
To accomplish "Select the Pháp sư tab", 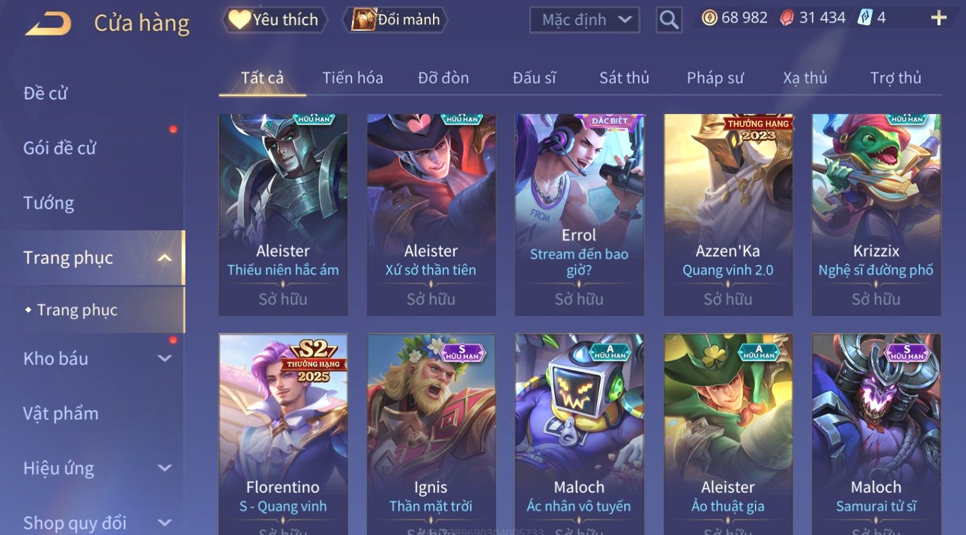I will [x=715, y=78].
